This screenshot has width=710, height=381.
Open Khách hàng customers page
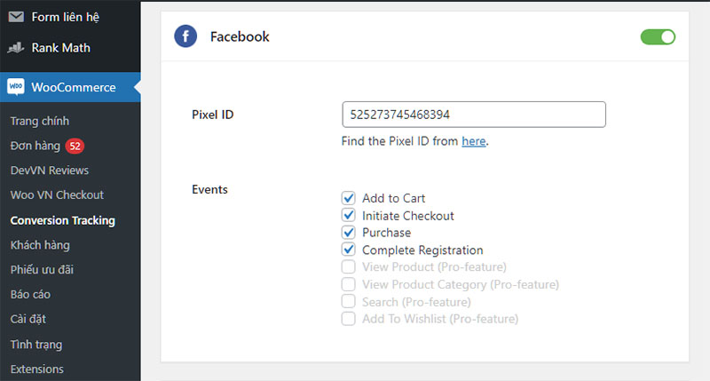(x=40, y=245)
